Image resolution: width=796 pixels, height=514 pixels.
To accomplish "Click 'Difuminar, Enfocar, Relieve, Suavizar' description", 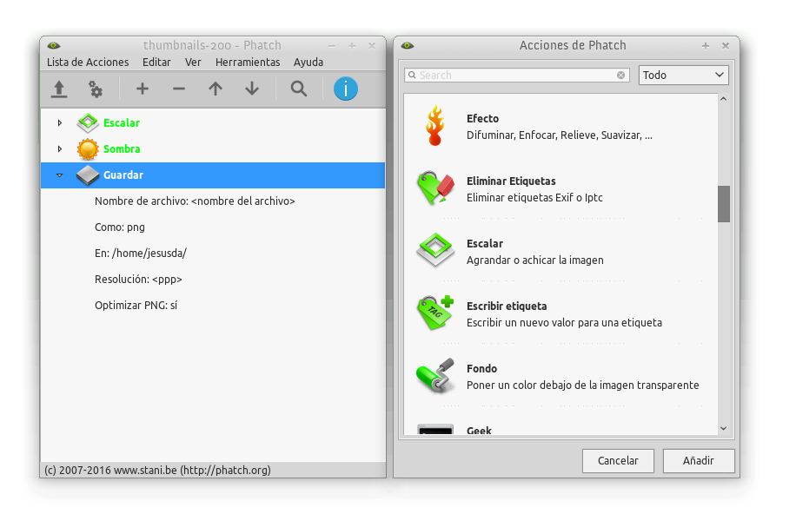I will [560, 135].
